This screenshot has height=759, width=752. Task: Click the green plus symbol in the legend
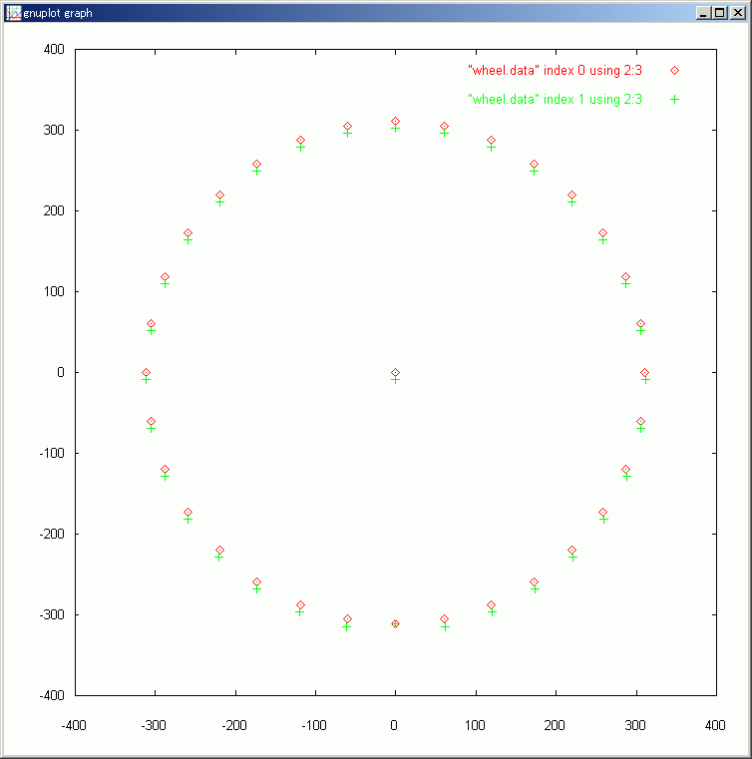674,100
